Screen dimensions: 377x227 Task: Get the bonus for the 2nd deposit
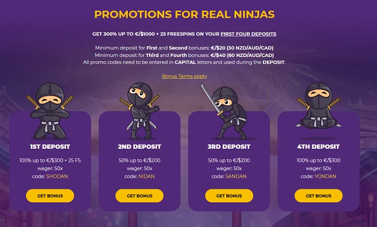click(140, 196)
